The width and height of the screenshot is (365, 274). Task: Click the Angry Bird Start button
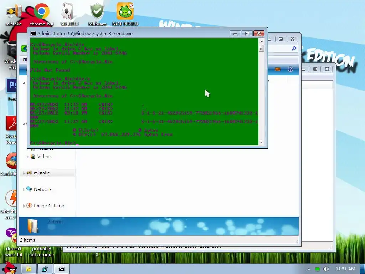click(x=9, y=268)
